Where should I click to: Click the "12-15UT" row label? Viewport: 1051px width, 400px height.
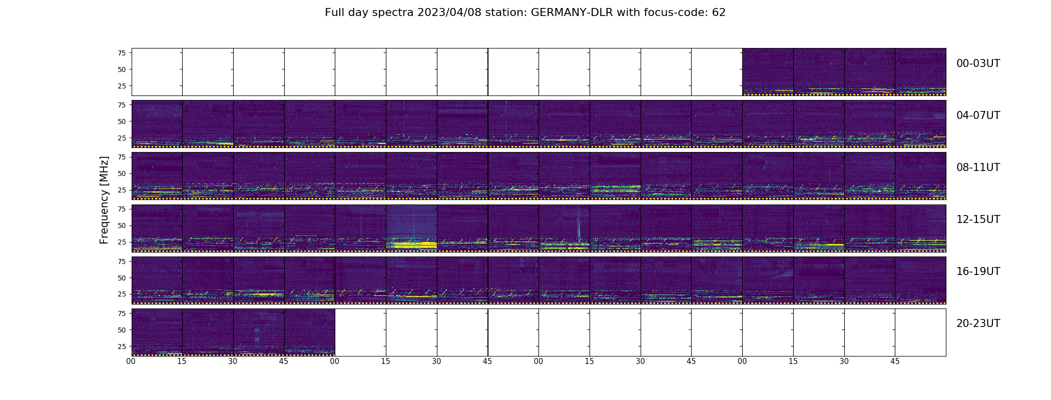(978, 219)
